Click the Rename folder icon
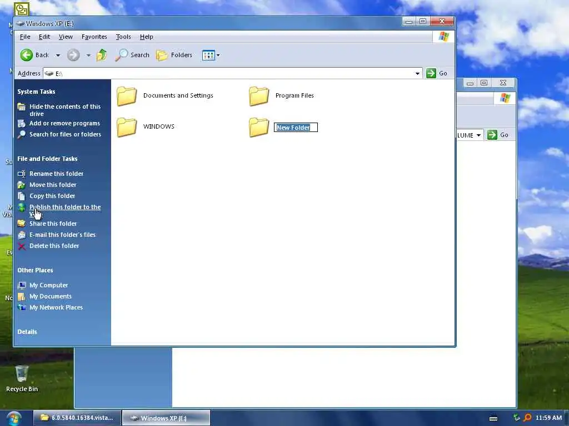 (22, 174)
